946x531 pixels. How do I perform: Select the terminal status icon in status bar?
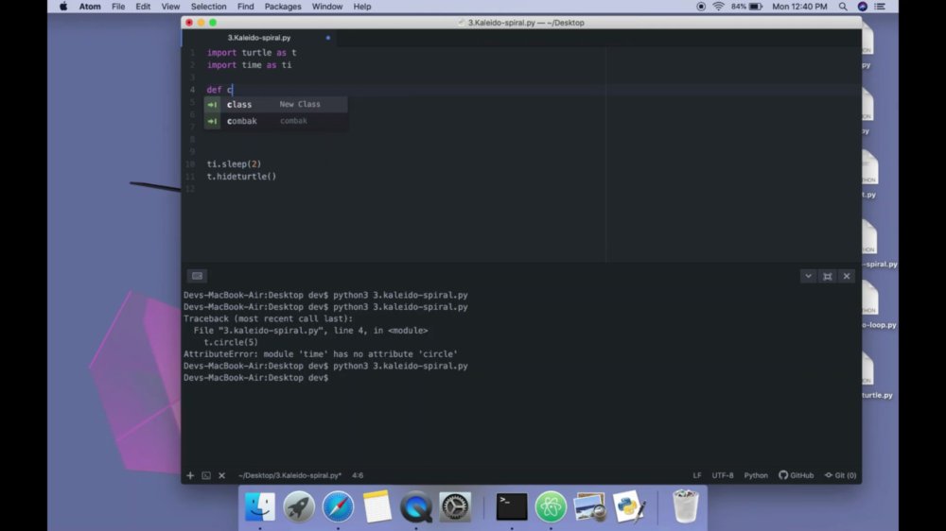[206, 475]
